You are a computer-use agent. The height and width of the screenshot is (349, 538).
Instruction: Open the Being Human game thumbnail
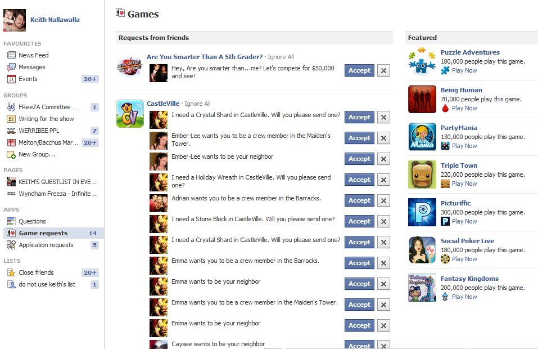coord(422,99)
